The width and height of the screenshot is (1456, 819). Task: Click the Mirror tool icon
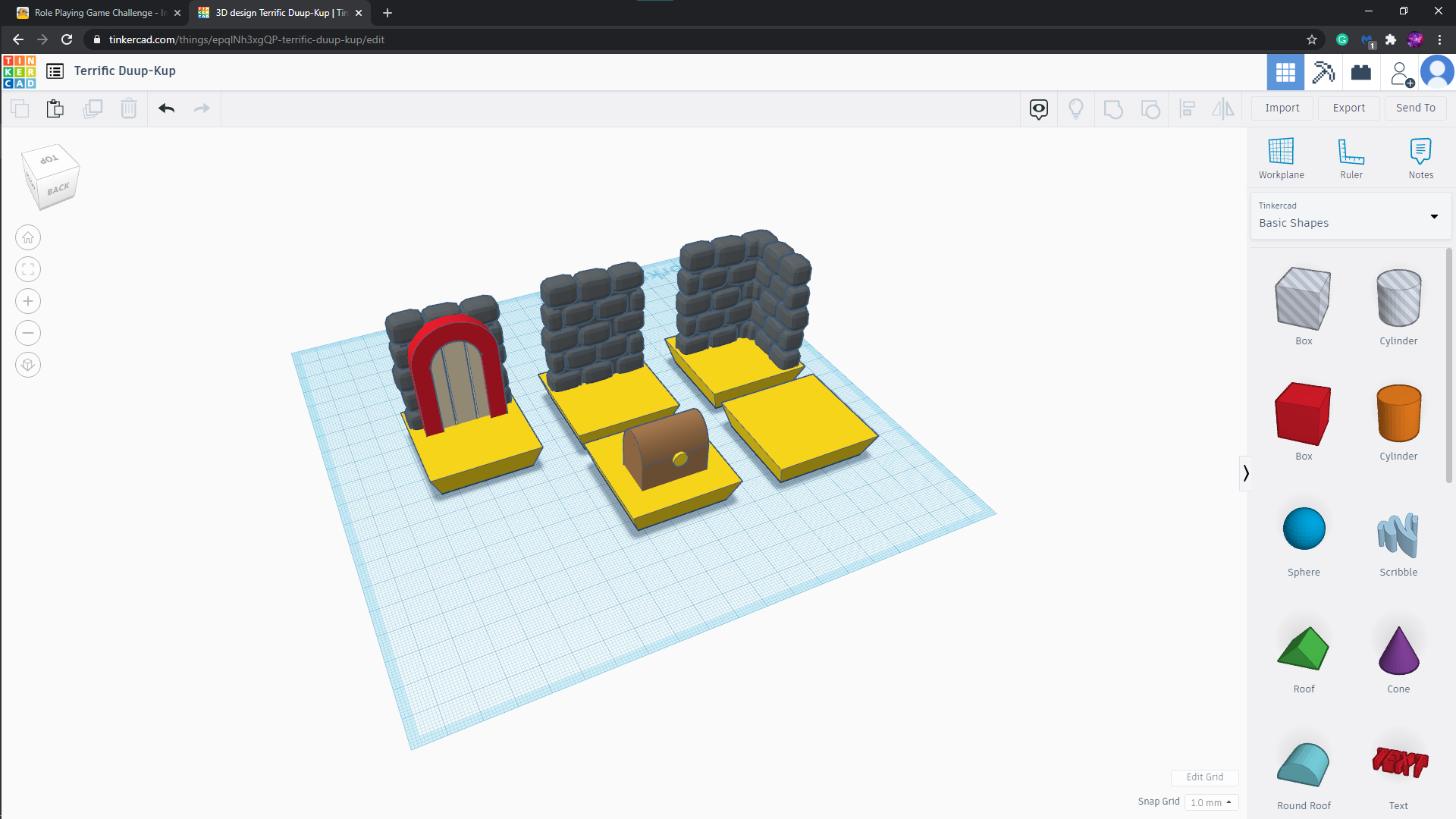click(x=1223, y=109)
